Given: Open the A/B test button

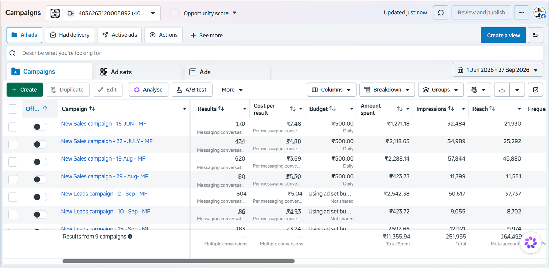Looking at the screenshot, I should [x=192, y=90].
